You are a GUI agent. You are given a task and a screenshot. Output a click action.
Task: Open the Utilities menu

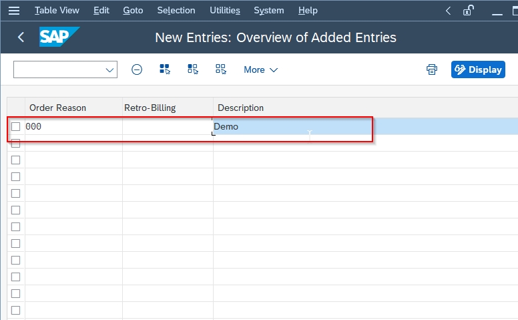coord(224,11)
